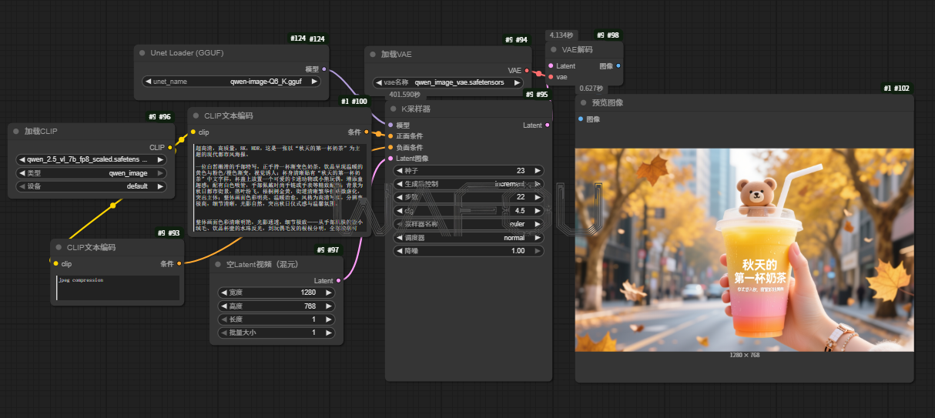935x418 pixels.
Task: Decrease 长度 with its left arrow
Action: click(225, 319)
